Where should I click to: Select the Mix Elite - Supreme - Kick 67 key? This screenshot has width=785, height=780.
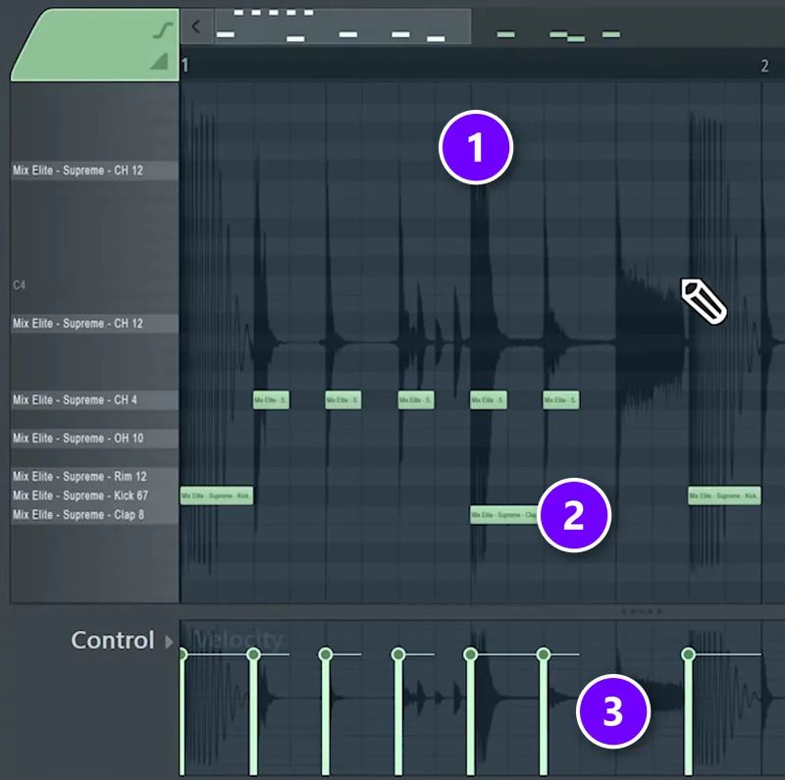[94, 495]
